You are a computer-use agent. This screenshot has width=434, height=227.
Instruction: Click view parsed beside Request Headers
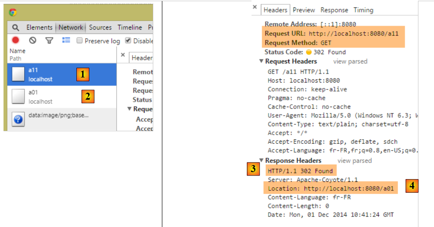[x=350, y=62]
